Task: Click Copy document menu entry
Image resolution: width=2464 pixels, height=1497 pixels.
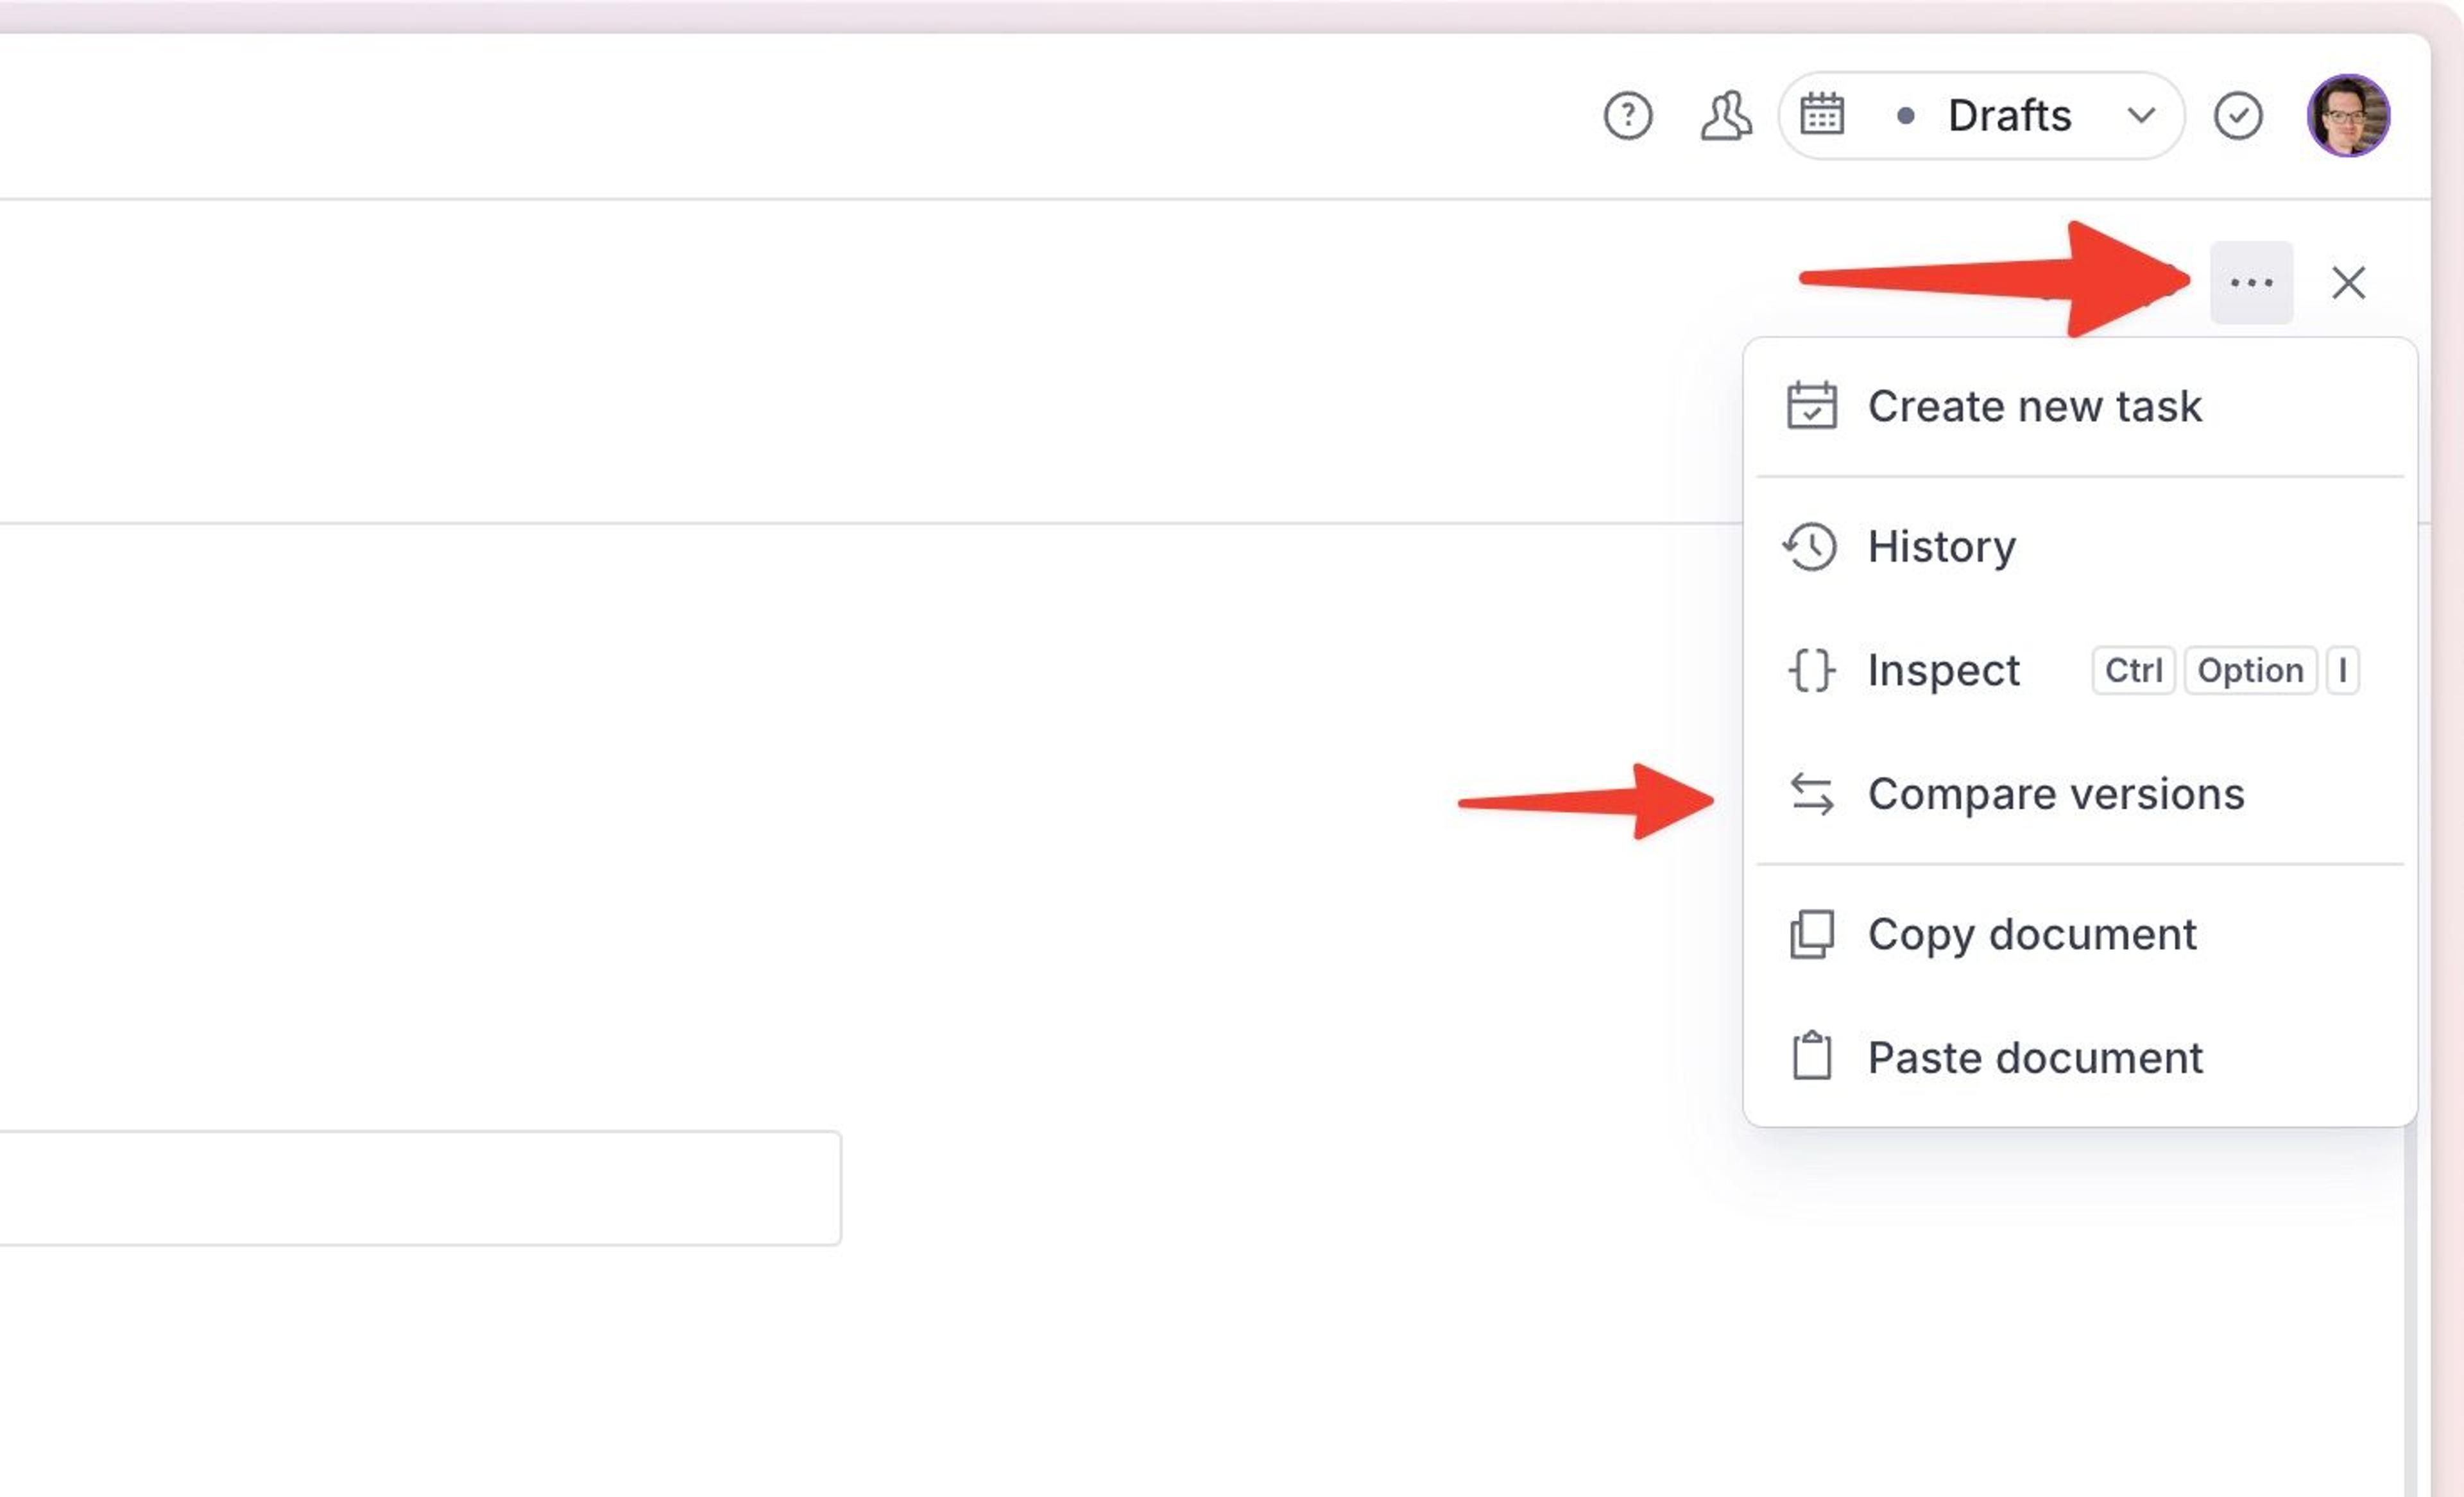Action: click(2031, 935)
